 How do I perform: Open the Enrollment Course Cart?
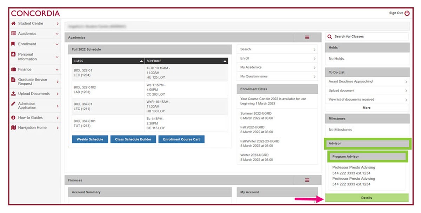(x=181, y=139)
